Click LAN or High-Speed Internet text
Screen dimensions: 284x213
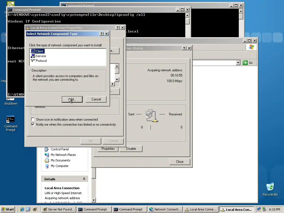point(63,193)
